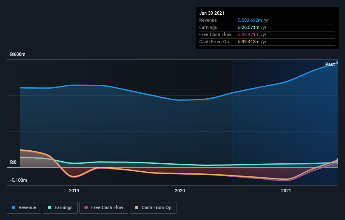Click the blue Revenue legend dot
This screenshot has width=345, height=220.
click(13, 207)
